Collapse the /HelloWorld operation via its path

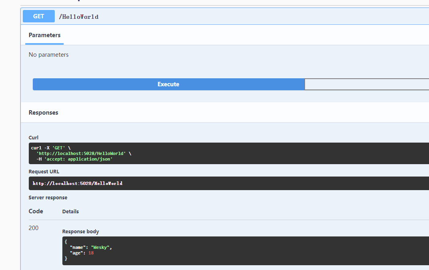pyautogui.click(x=78, y=17)
